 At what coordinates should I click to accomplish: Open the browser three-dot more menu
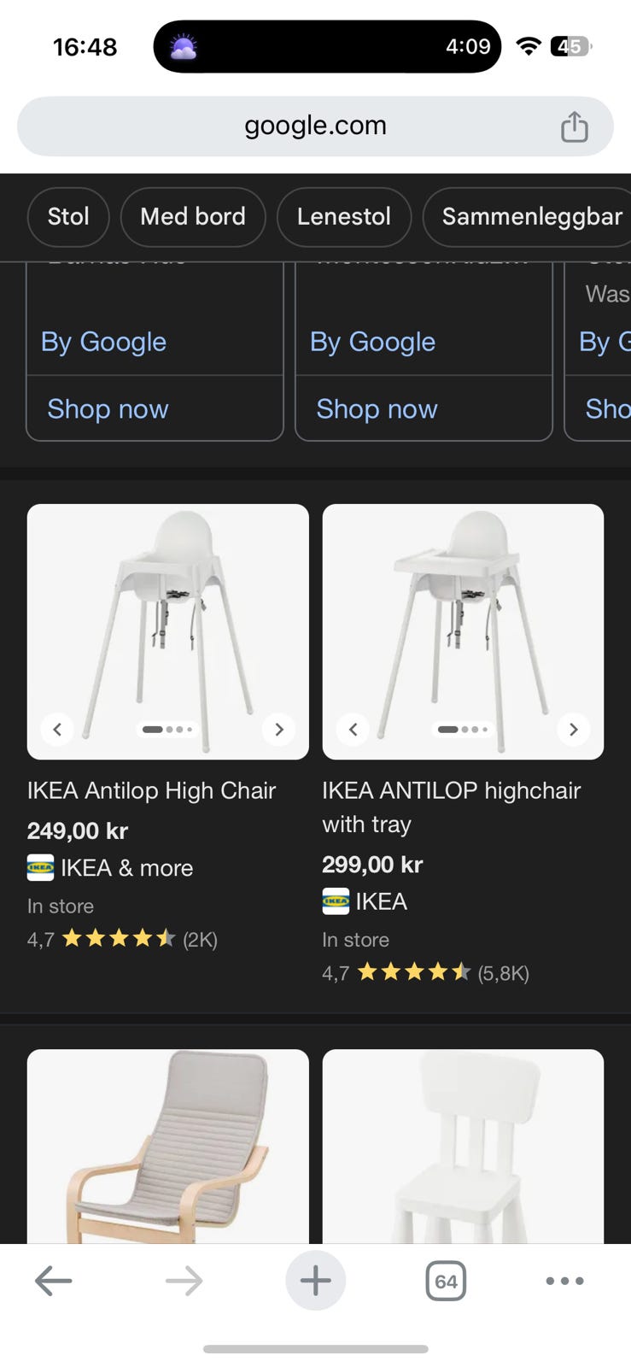click(564, 1281)
